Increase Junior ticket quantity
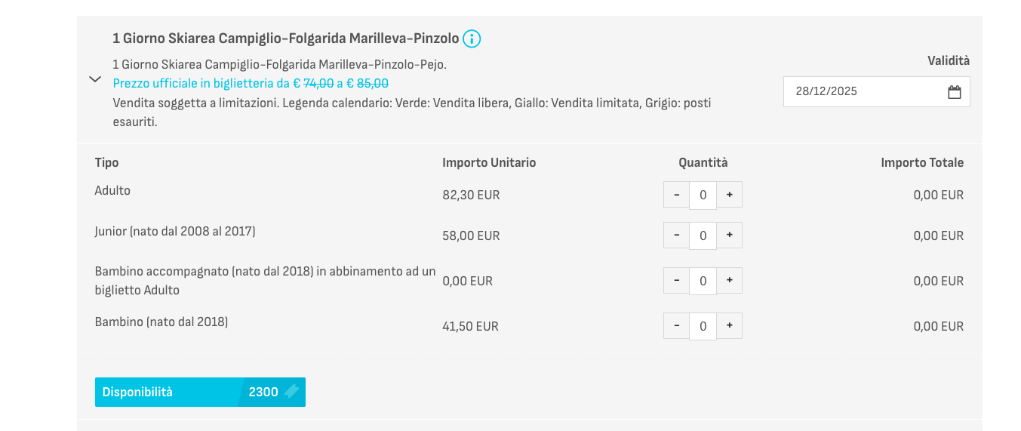 (x=729, y=236)
